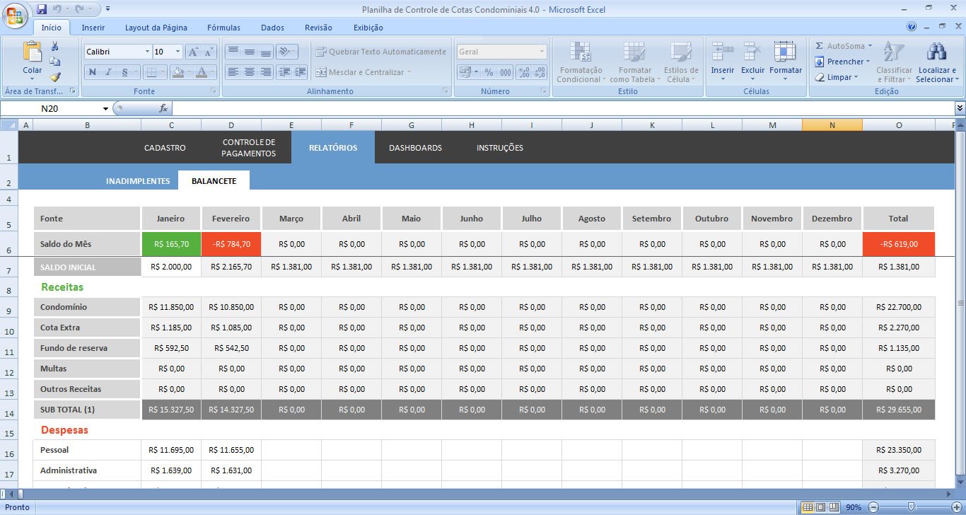Open Formatar cells menu
The height and width of the screenshot is (515, 966).
[786, 61]
